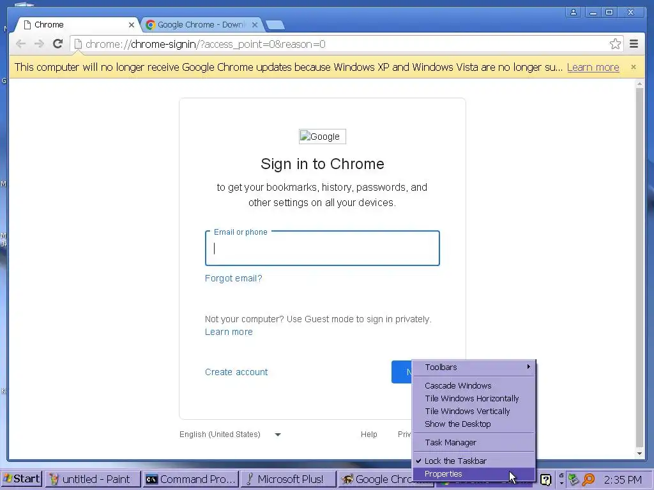Screen dimensions: 654x490
Task: Click the scroll down arrow of page
Action: tap(639, 454)
